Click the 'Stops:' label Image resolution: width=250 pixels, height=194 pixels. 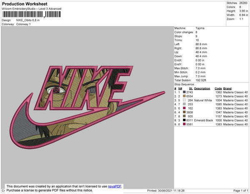(x=178, y=36)
